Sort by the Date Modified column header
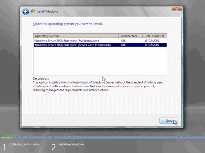Image resolution: width=205 pixels, height=153 pixels. (155, 36)
